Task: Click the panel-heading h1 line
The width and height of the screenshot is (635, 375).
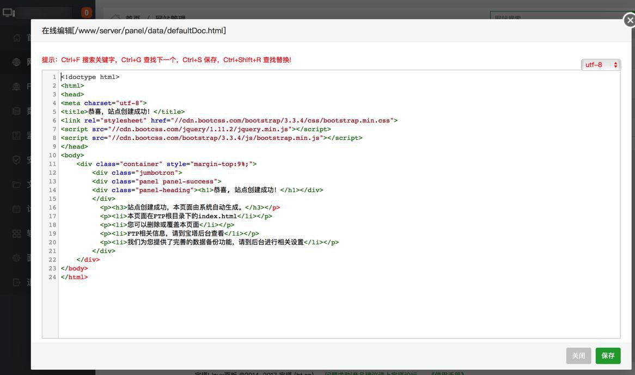Action: [207, 190]
